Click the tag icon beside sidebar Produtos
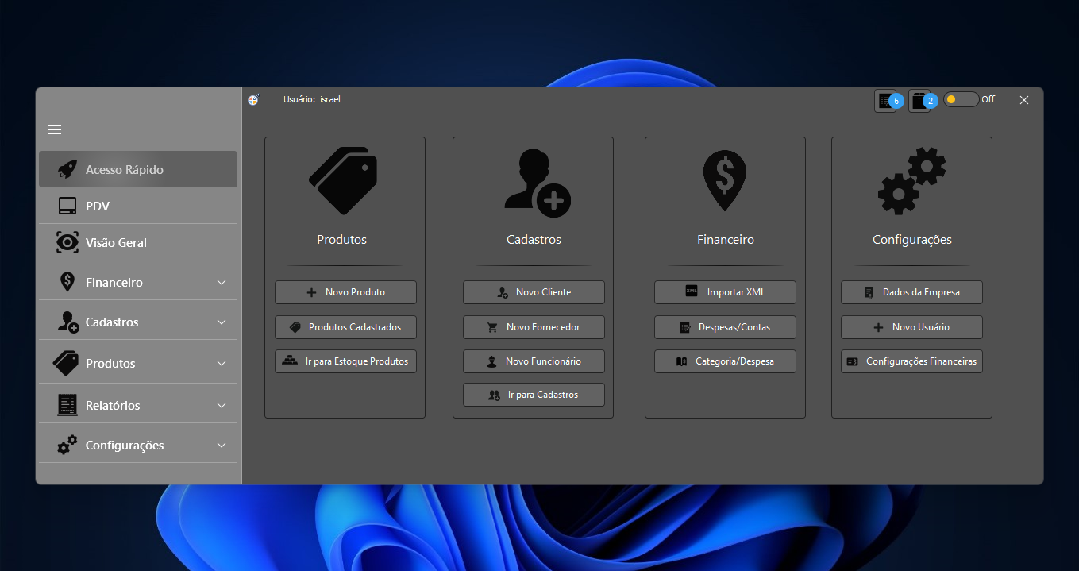Screen dimensions: 1079x571 point(67,363)
